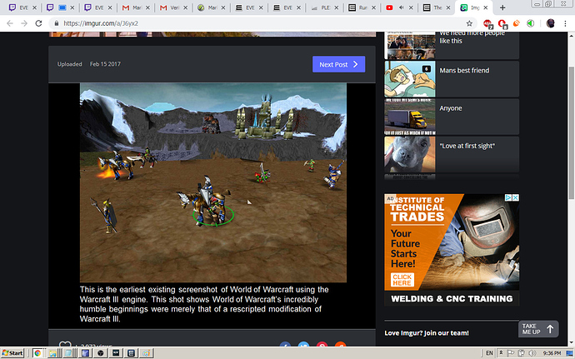Open the orange extension icon
This screenshot has width=575, height=359.
tap(517, 23)
